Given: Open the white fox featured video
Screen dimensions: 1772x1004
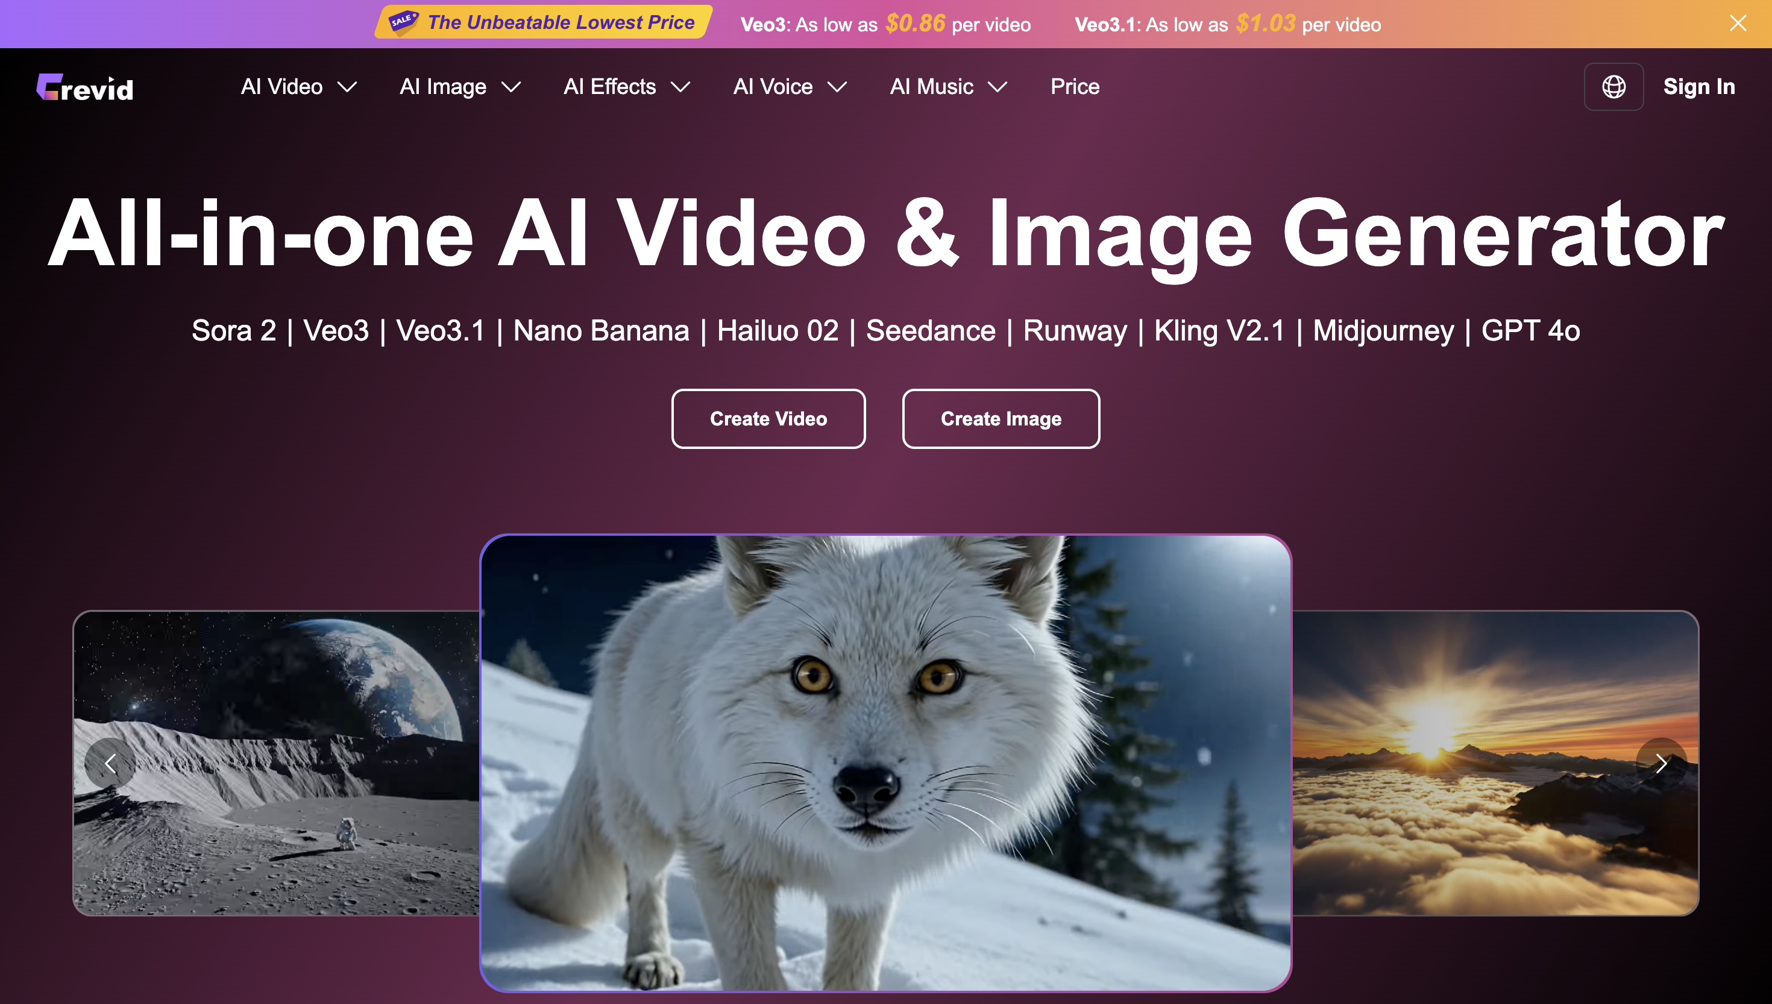Looking at the screenshot, I should [x=885, y=763].
